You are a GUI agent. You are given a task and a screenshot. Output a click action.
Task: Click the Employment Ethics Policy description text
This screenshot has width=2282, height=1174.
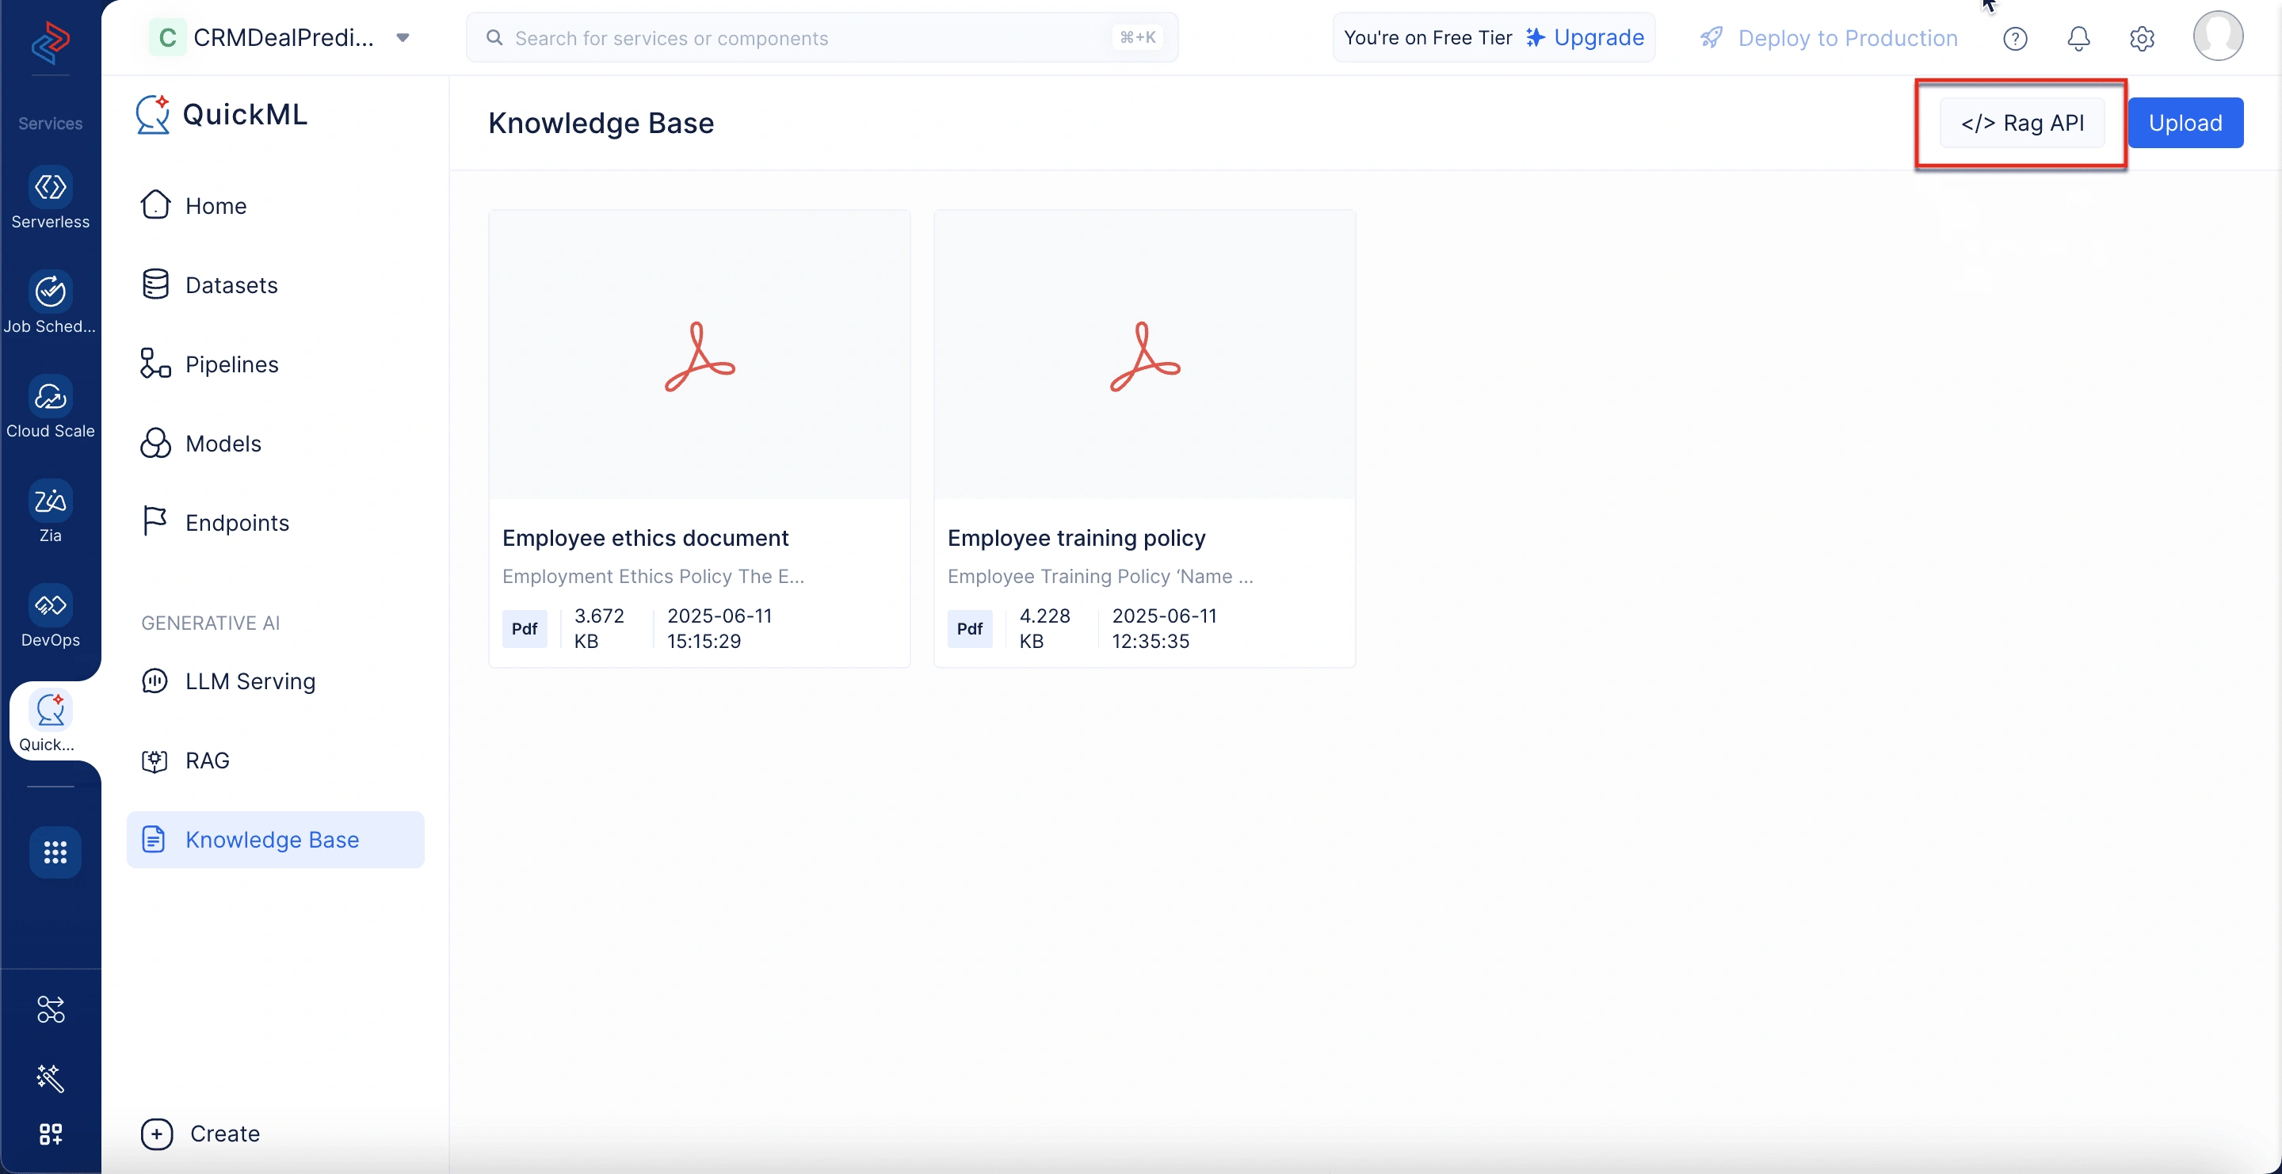coord(653,577)
